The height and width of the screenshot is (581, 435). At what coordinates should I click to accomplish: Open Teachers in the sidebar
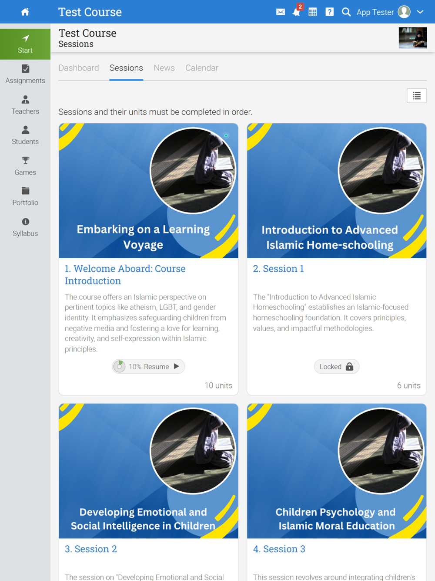(x=25, y=105)
